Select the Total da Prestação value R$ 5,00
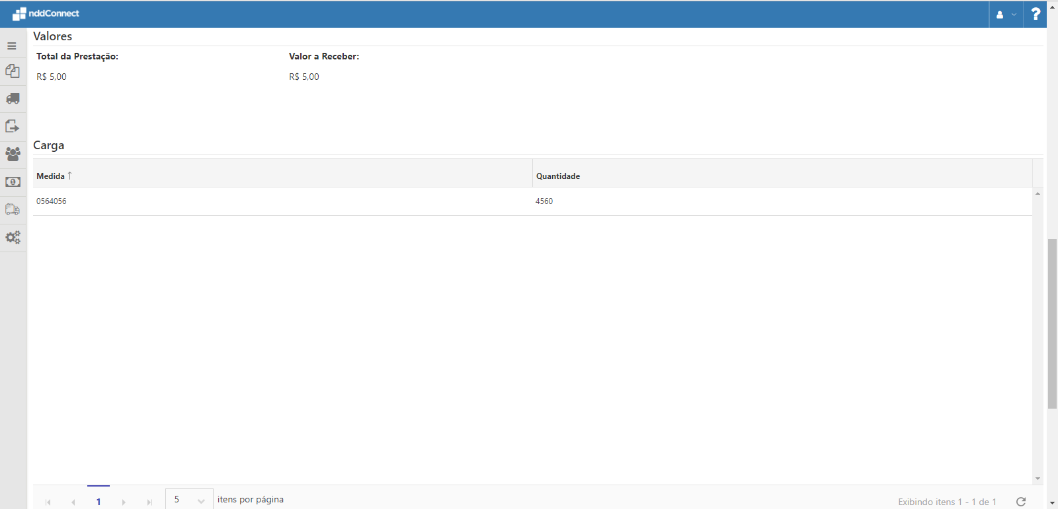Image resolution: width=1058 pixels, height=509 pixels. tap(52, 77)
